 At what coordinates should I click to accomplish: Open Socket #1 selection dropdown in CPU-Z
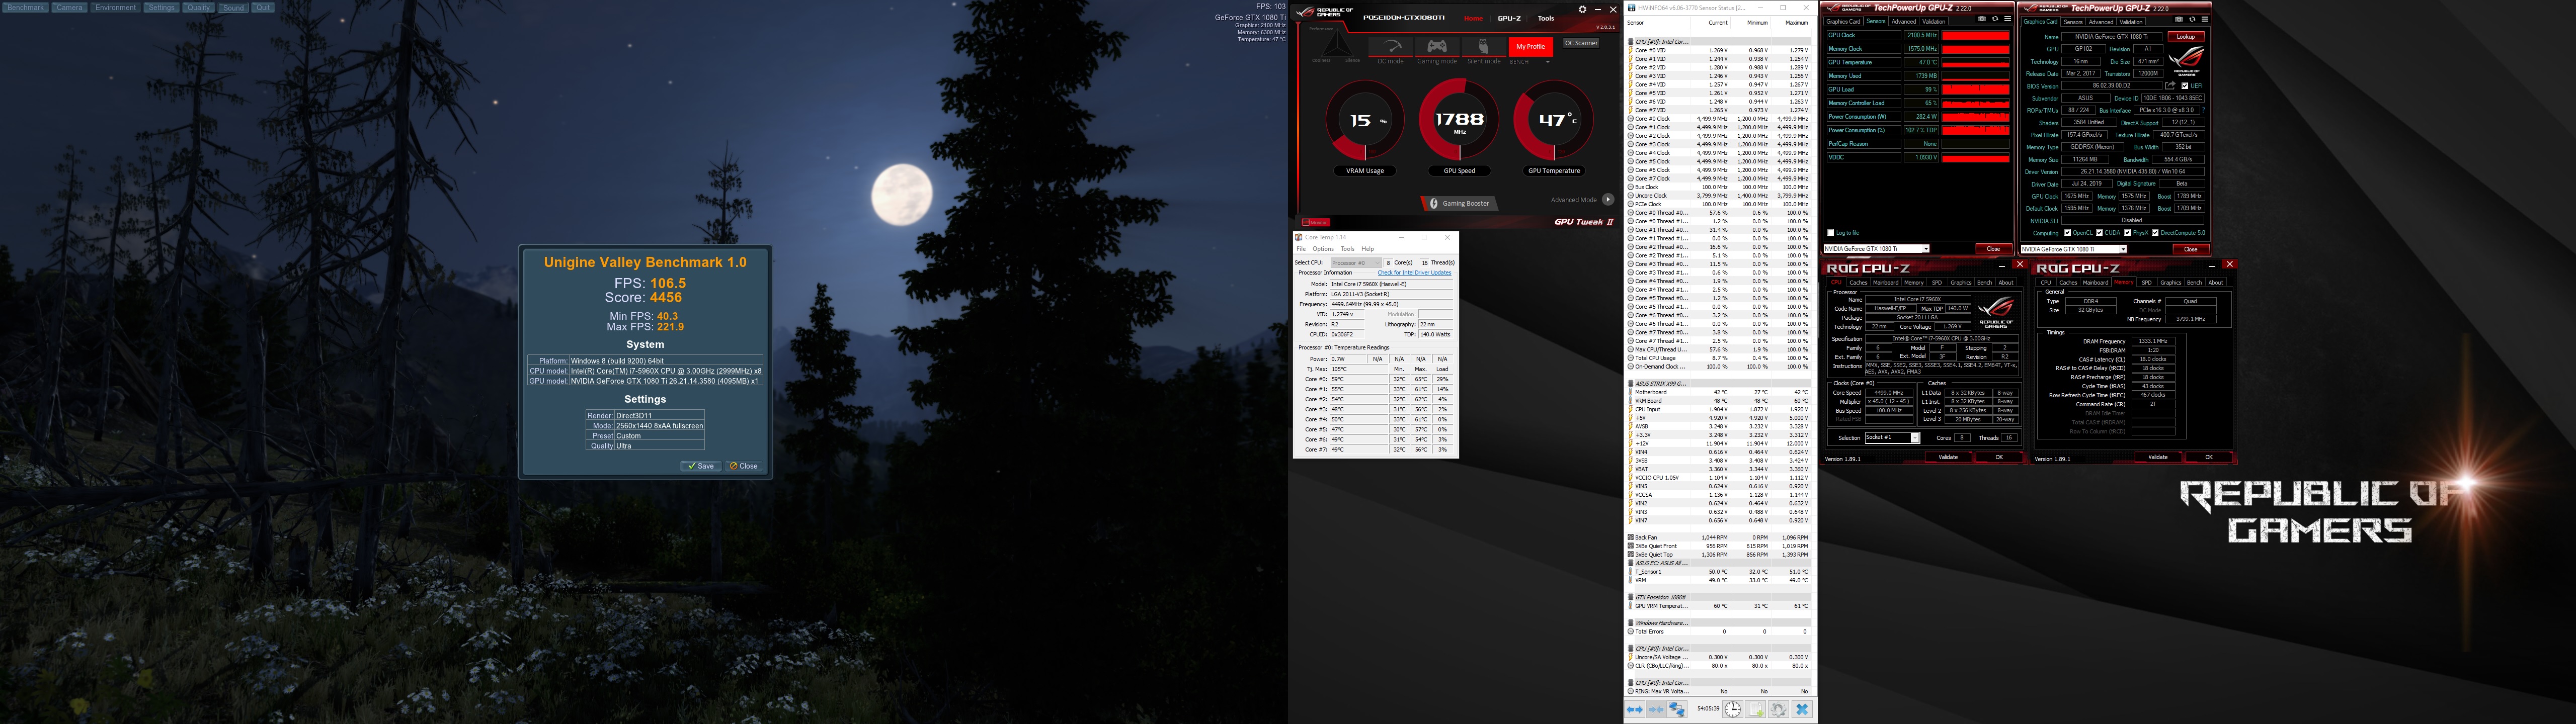click(1915, 438)
